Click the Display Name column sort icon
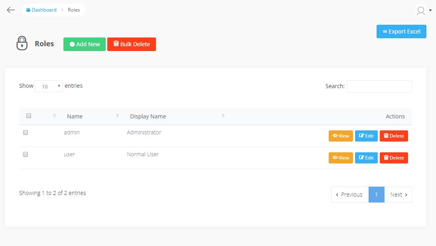This screenshot has height=246, width=436. [223, 116]
